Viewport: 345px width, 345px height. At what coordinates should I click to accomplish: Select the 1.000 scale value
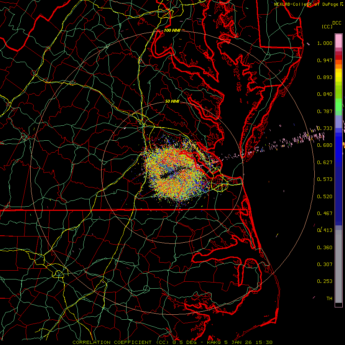325,43
